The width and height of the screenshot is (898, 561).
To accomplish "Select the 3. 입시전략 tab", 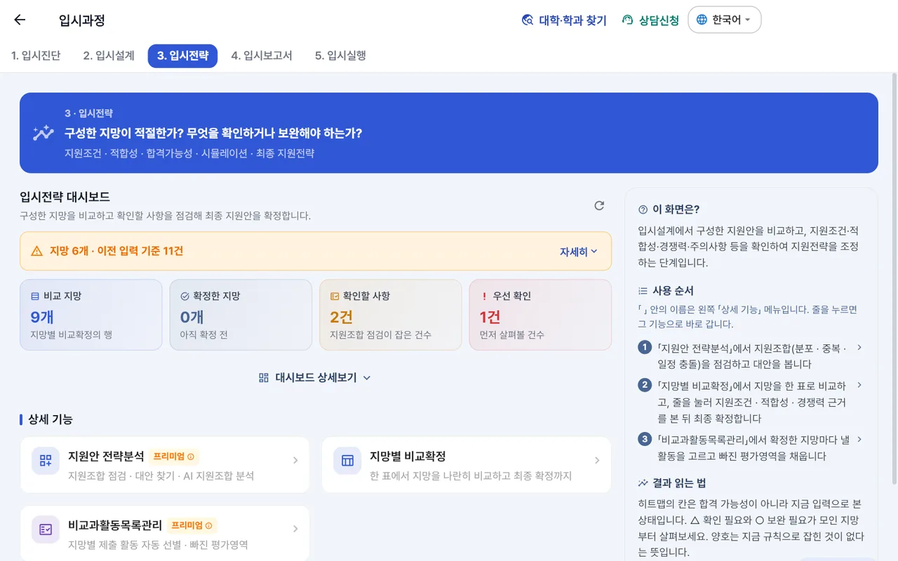I will 182,55.
